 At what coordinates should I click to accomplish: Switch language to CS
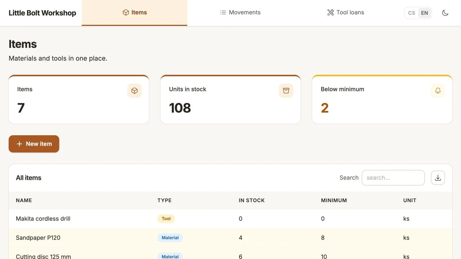(x=412, y=13)
